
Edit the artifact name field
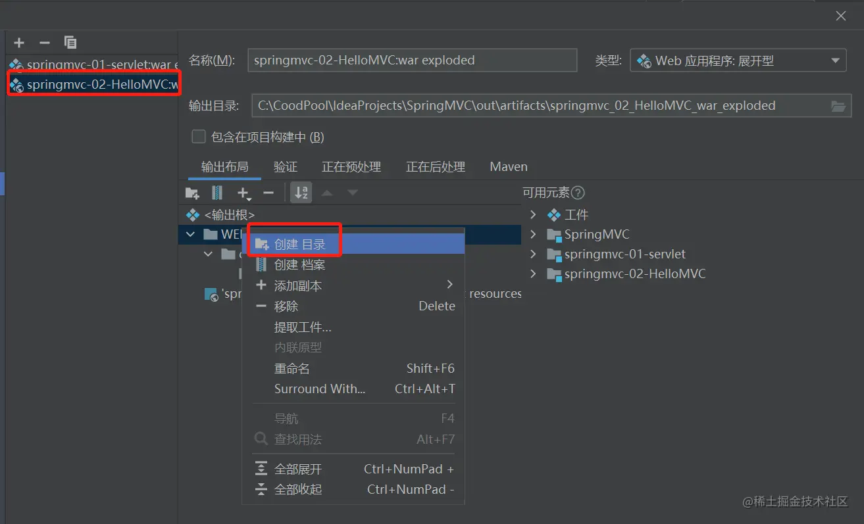(413, 60)
